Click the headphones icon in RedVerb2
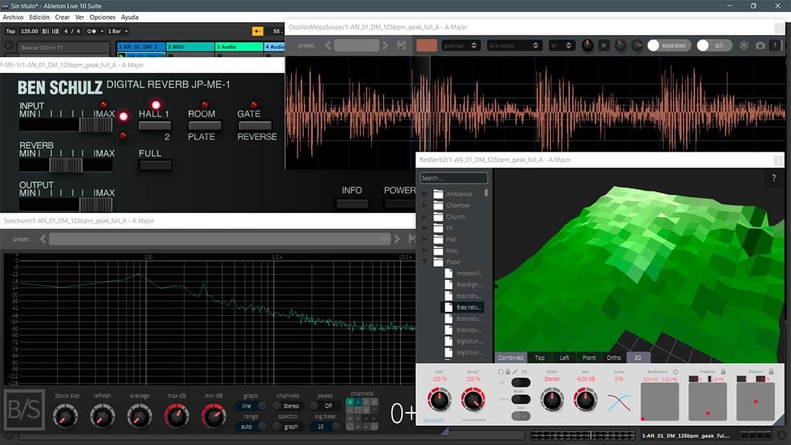 coord(500,372)
